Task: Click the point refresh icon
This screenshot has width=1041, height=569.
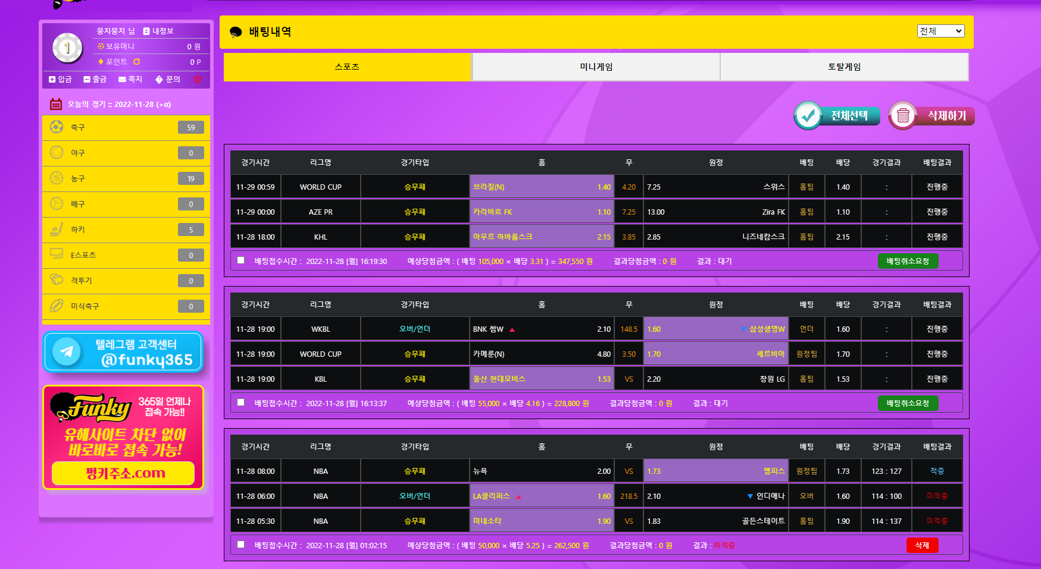Action: (136, 62)
